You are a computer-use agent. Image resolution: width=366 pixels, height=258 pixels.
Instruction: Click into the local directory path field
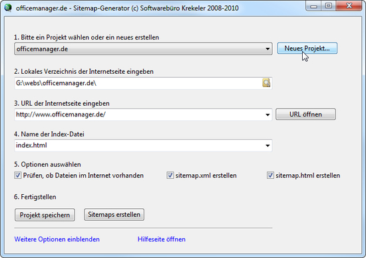tap(138, 83)
